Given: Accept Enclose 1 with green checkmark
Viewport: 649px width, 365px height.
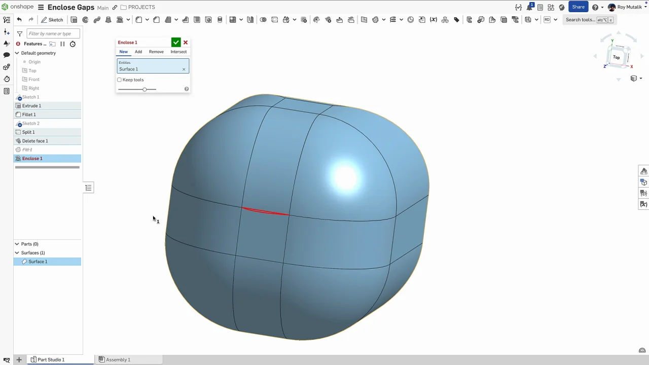Looking at the screenshot, I should 176,43.
